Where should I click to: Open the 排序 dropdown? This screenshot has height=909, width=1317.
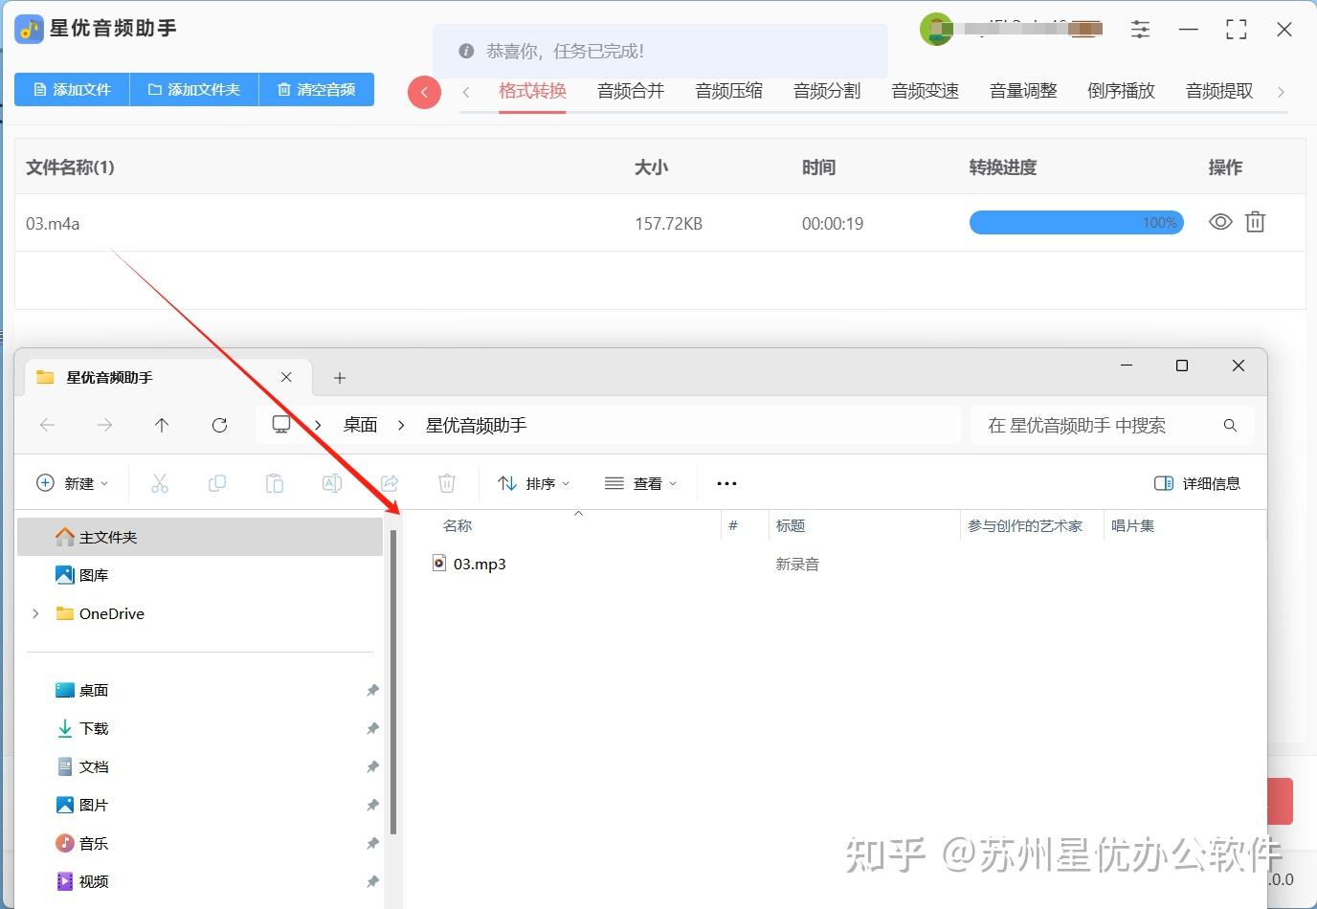[x=534, y=483]
